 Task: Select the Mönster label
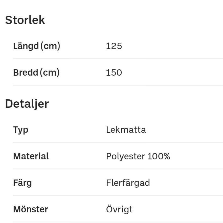31,209
